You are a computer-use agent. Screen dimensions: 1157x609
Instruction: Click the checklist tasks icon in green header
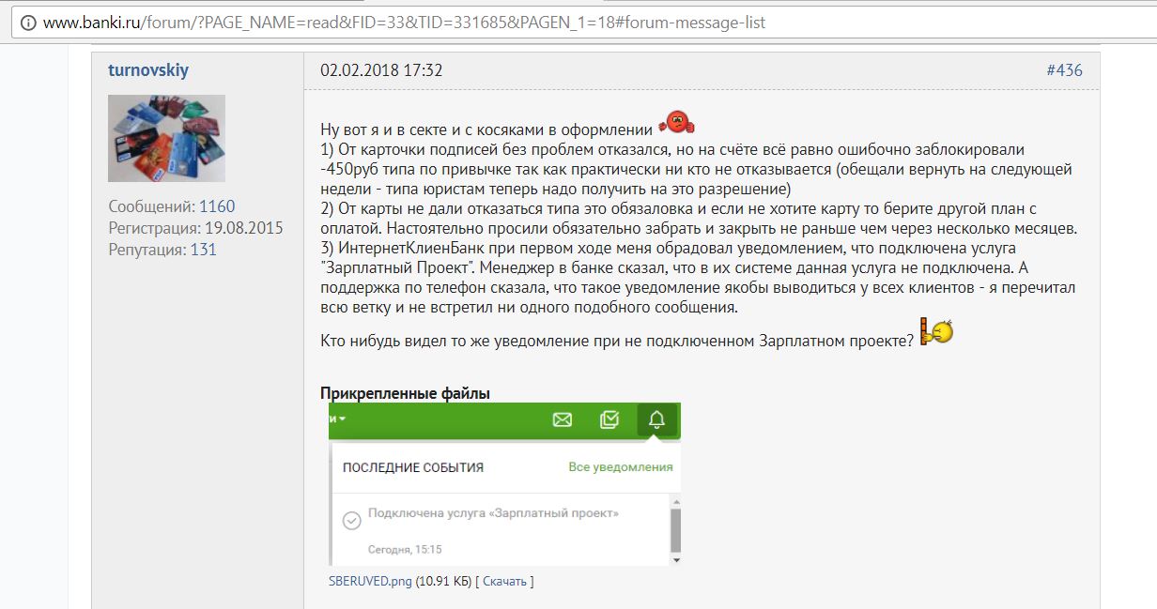tap(609, 419)
